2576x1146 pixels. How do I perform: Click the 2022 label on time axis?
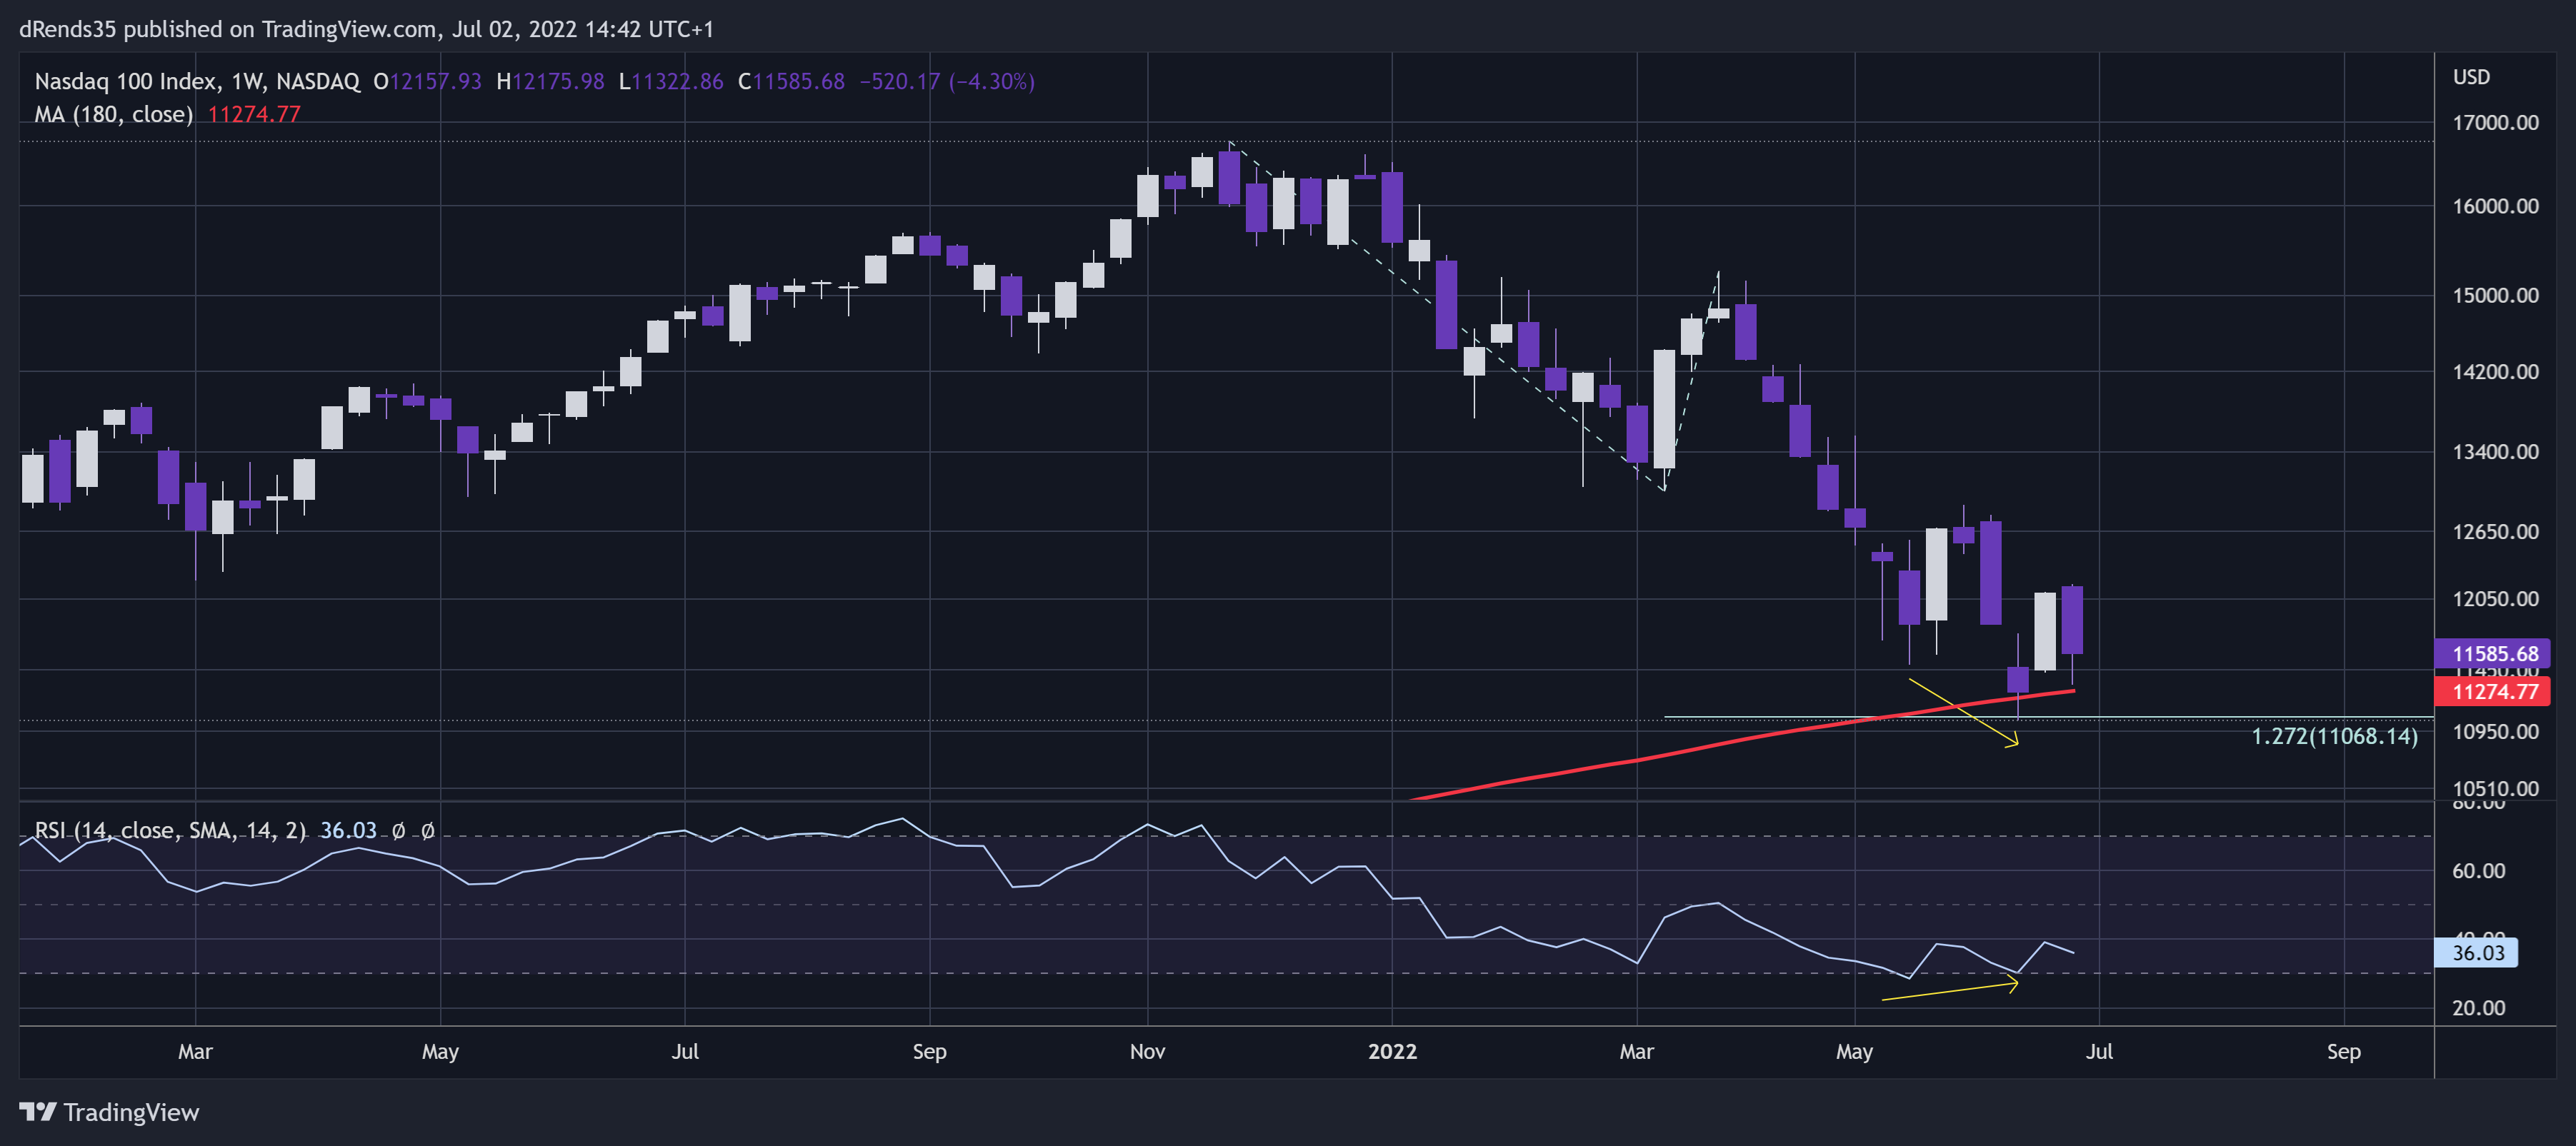click(1392, 1051)
